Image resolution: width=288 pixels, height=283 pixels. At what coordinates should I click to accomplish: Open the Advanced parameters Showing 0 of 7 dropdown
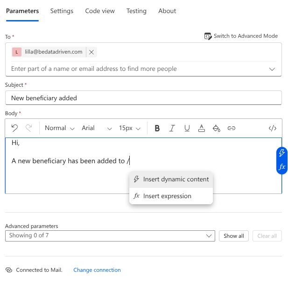(x=110, y=236)
